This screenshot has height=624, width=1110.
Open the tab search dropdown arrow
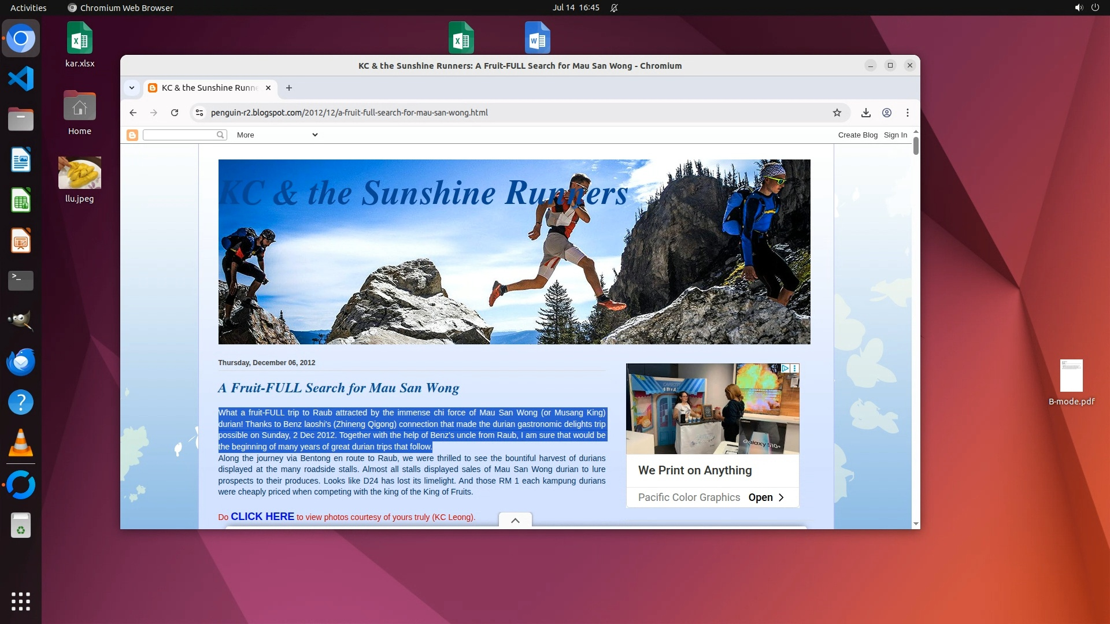tap(132, 88)
